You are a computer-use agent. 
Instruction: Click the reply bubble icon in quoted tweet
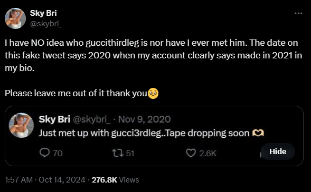click(44, 153)
